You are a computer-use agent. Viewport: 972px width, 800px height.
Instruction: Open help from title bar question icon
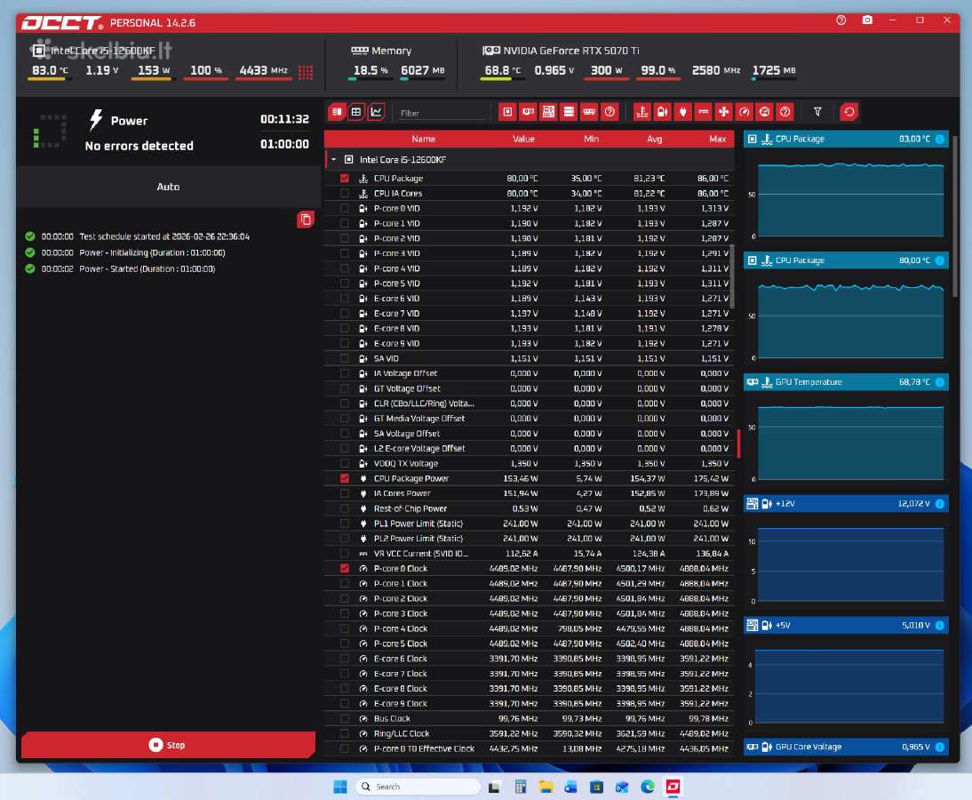(x=841, y=20)
